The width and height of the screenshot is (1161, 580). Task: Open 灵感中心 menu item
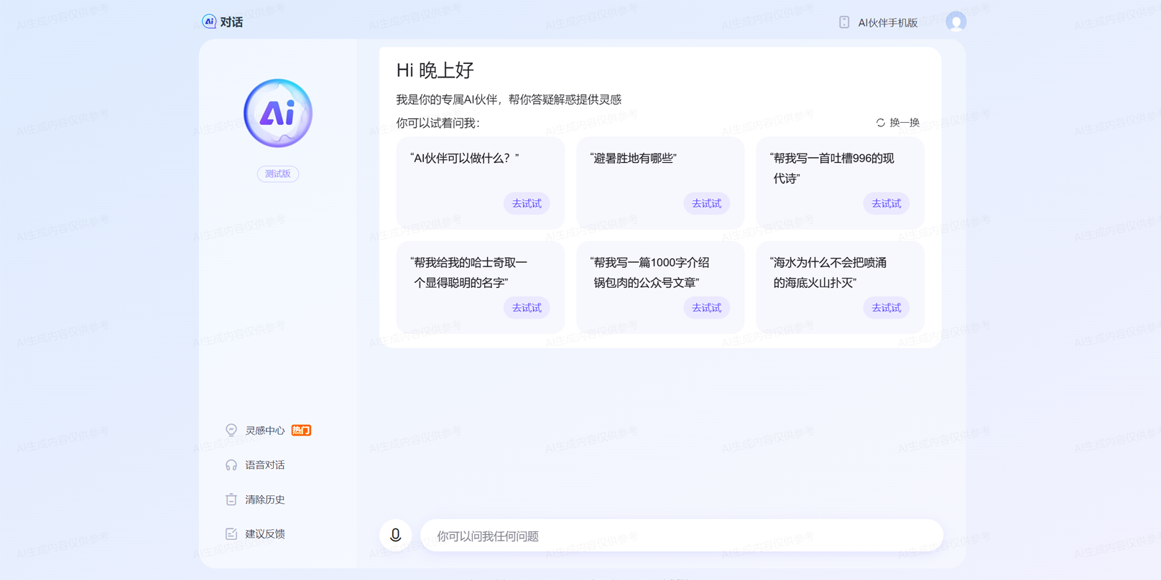coord(265,431)
